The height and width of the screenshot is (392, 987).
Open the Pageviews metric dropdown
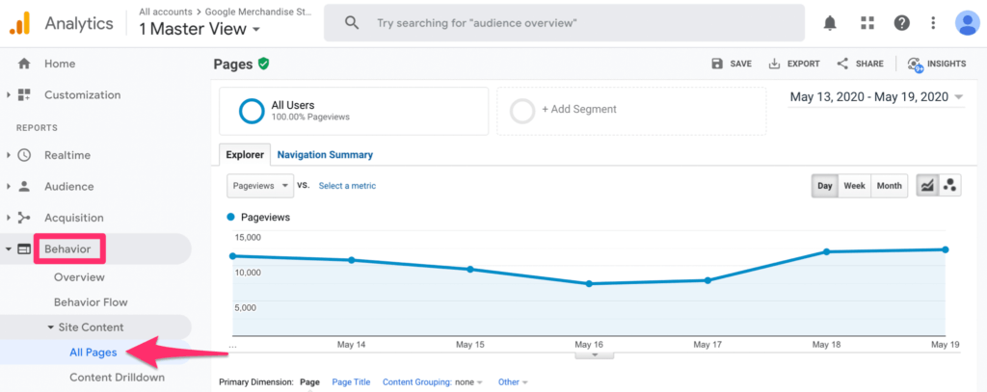(260, 186)
